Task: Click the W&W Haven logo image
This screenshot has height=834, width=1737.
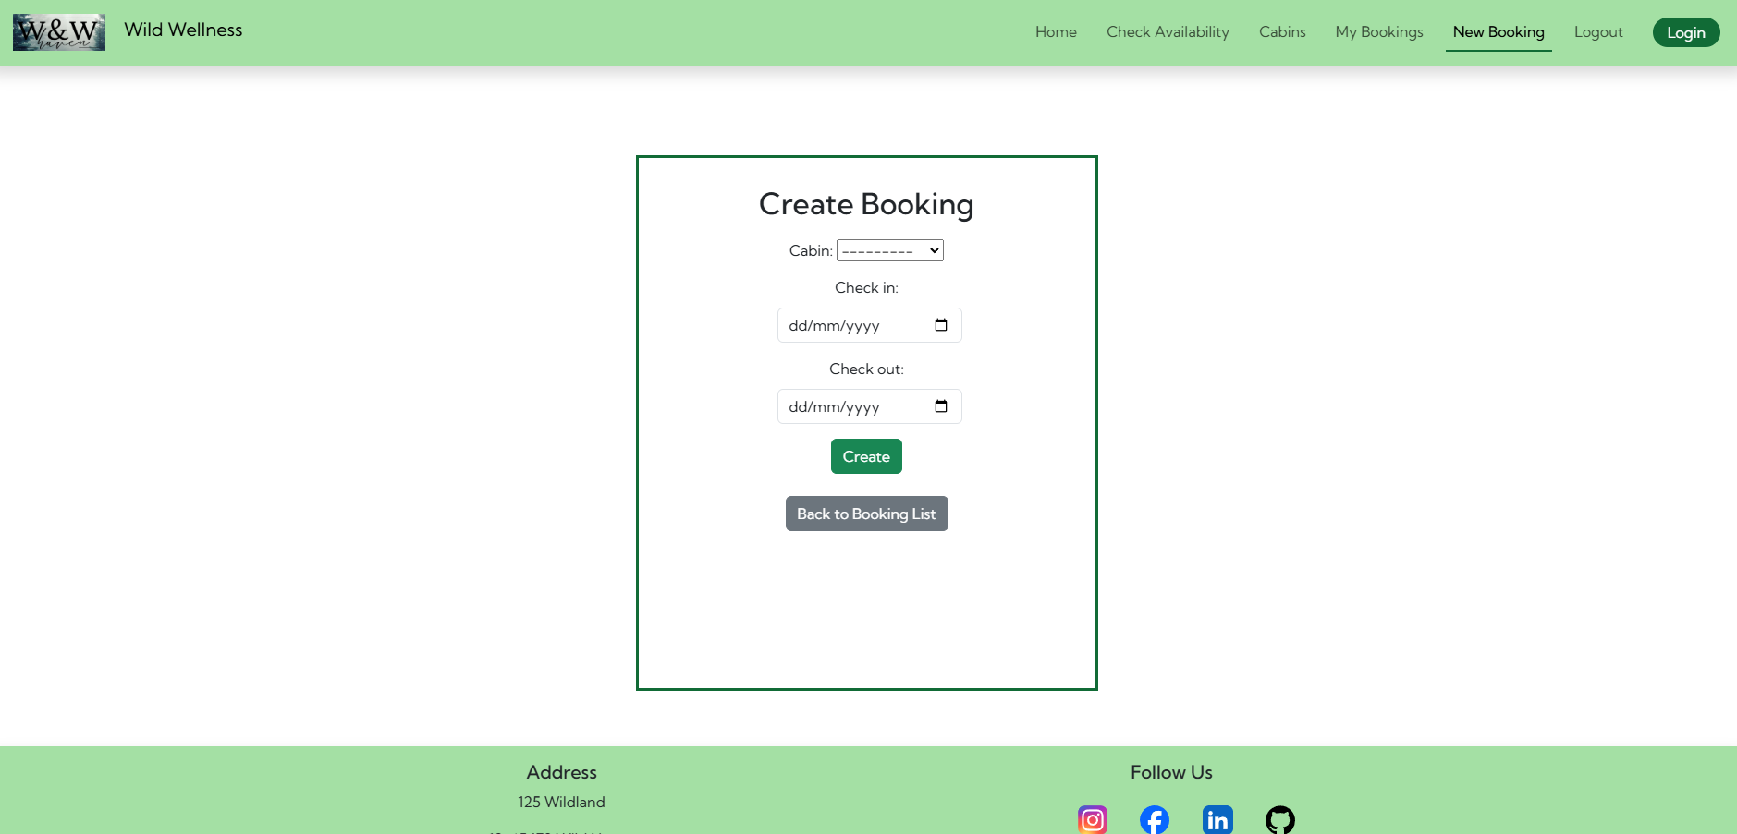Action: pos(59,32)
